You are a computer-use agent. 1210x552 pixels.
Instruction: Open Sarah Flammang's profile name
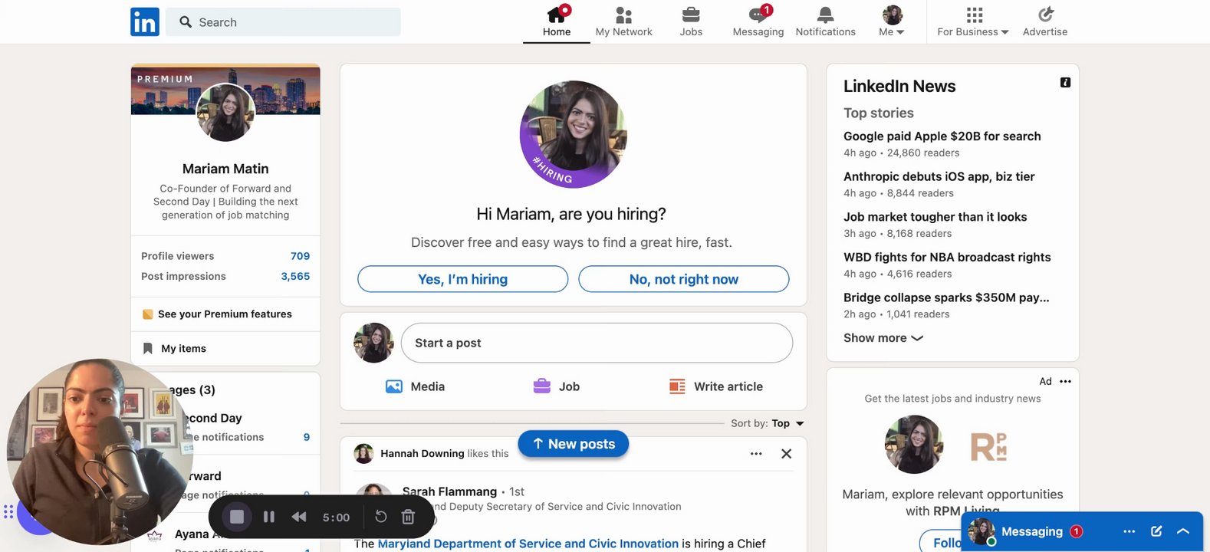(x=449, y=491)
